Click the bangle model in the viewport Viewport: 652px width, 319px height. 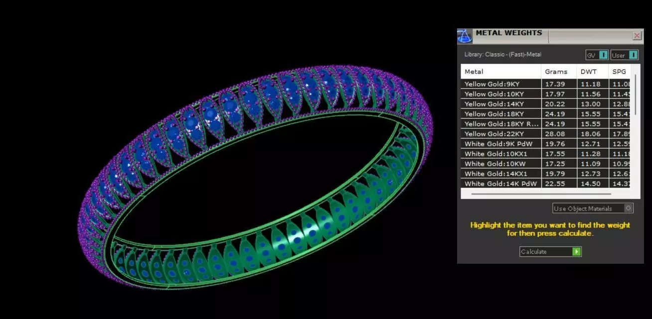click(256, 178)
